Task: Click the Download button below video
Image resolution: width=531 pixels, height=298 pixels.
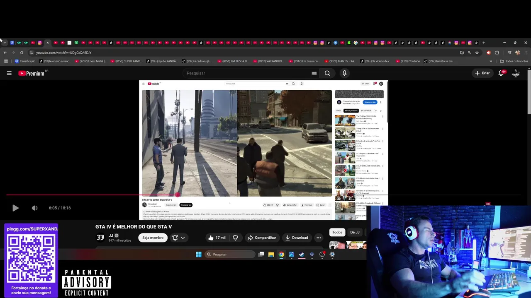Action: click(x=297, y=238)
